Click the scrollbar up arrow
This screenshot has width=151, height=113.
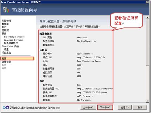(x=148, y=18)
